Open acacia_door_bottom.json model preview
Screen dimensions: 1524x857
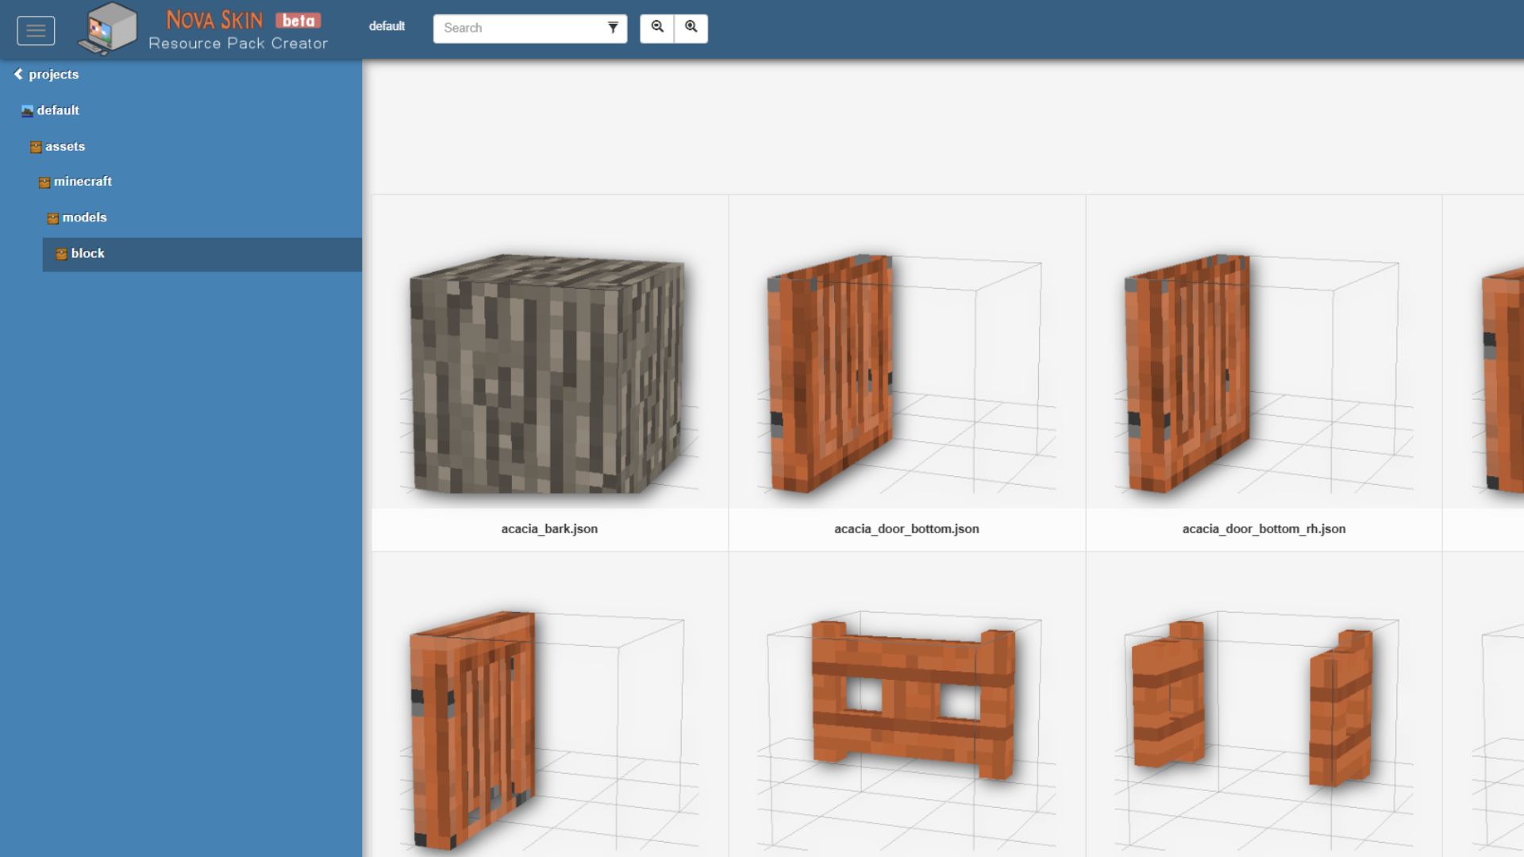pyautogui.click(x=906, y=373)
